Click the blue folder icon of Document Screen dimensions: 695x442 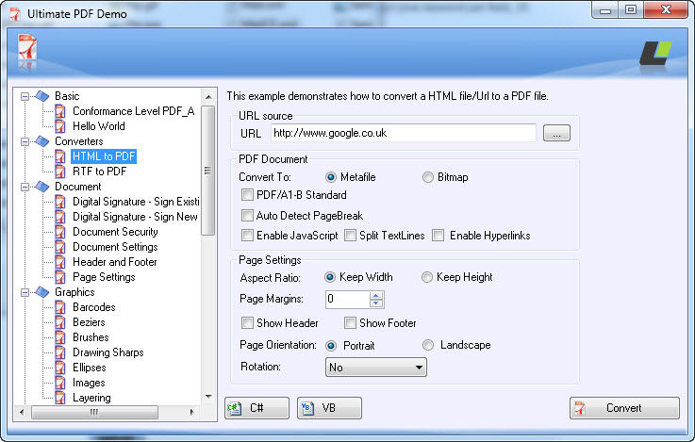pyautogui.click(x=42, y=187)
